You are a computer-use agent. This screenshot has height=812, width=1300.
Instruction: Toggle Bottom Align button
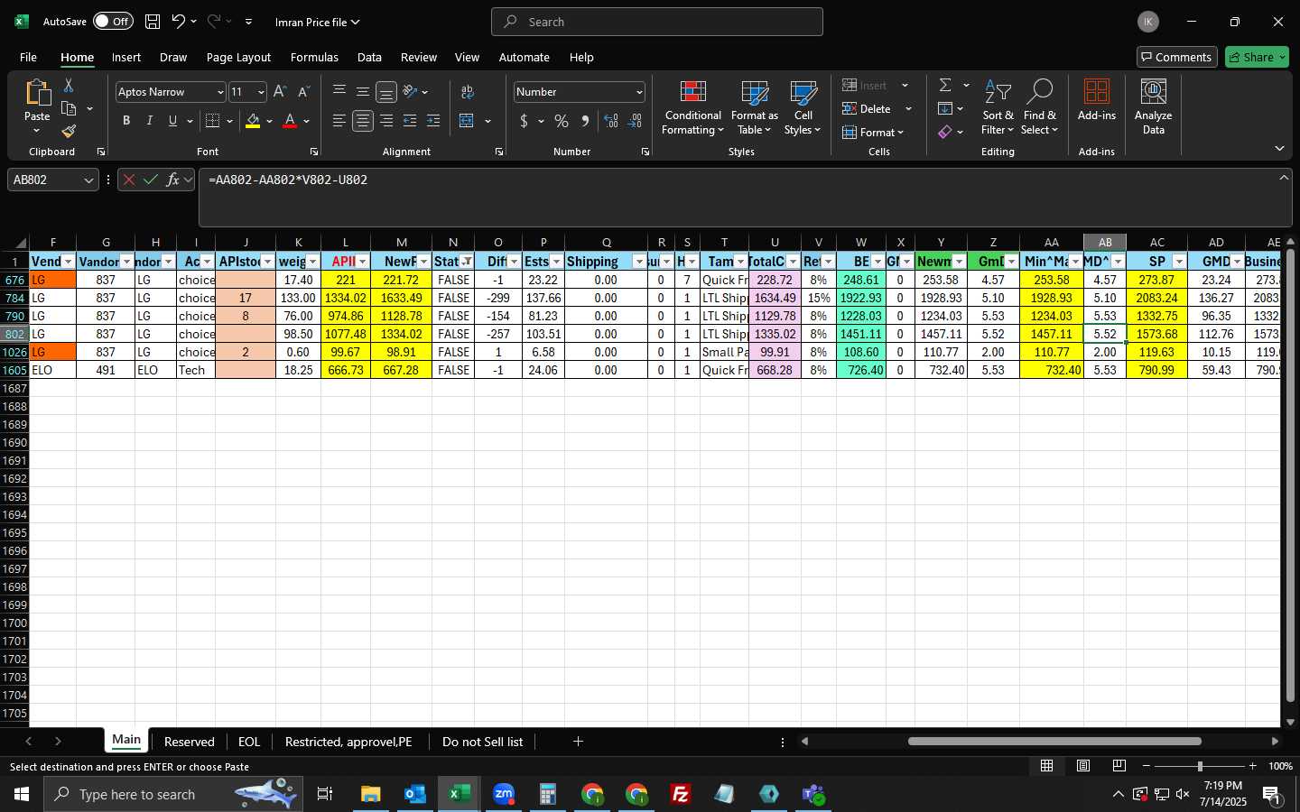[386, 92]
